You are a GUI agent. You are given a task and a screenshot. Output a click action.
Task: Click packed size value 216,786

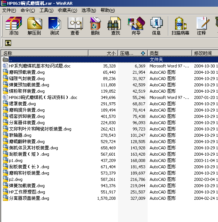138,179
